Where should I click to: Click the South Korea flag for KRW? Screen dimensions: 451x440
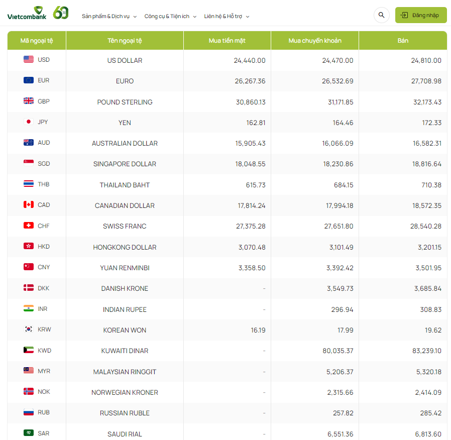(x=29, y=329)
